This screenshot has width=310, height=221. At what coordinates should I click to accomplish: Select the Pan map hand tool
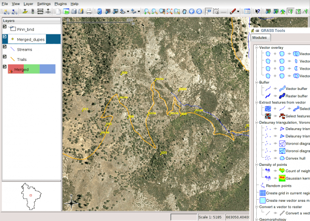[183, 11]
